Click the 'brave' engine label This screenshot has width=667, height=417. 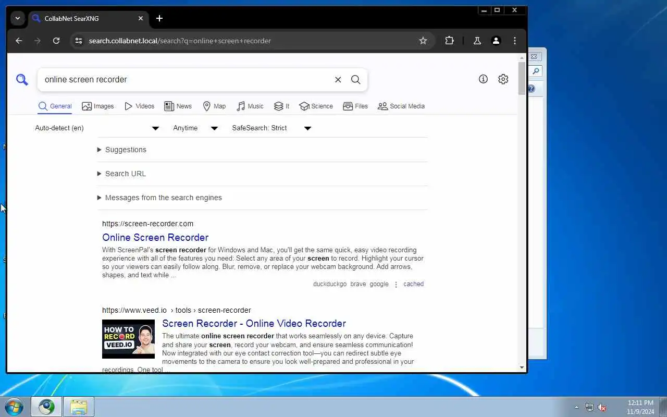click(358, 284)
